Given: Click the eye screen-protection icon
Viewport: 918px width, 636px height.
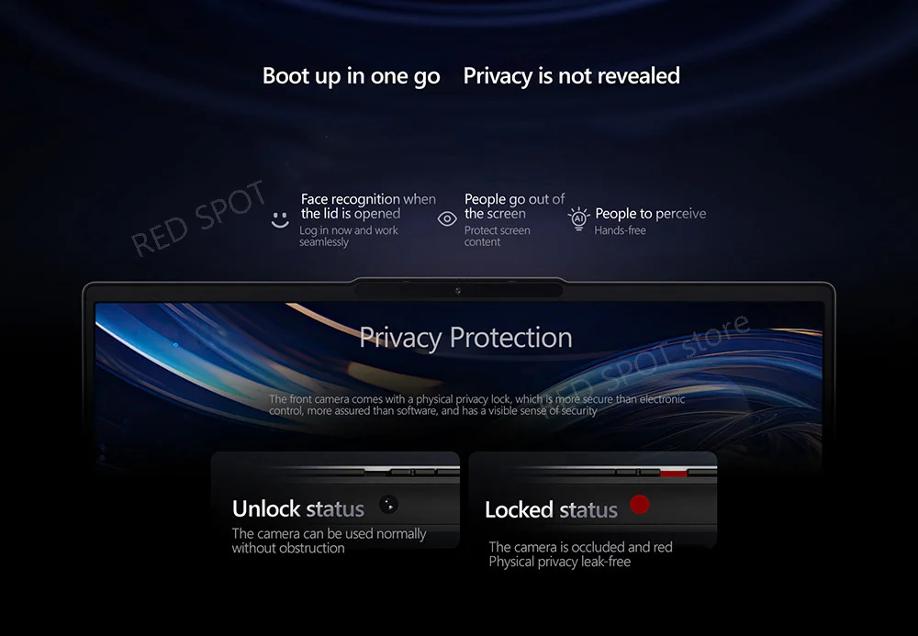Looking at the screenshot, I should (x=447, y=218).
